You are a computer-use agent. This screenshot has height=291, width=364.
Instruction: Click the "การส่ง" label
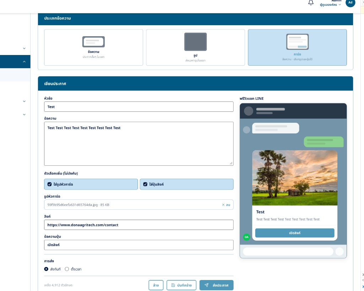pos(49,261)
